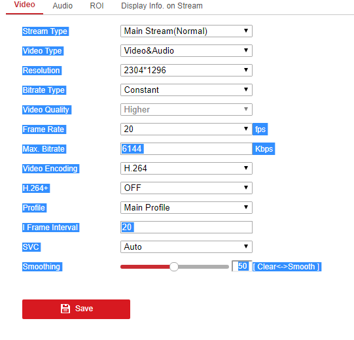Click the I Frame Interval input field

(186, 228)
